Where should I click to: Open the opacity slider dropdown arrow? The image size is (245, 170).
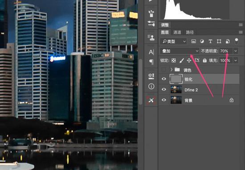point(236,51)
